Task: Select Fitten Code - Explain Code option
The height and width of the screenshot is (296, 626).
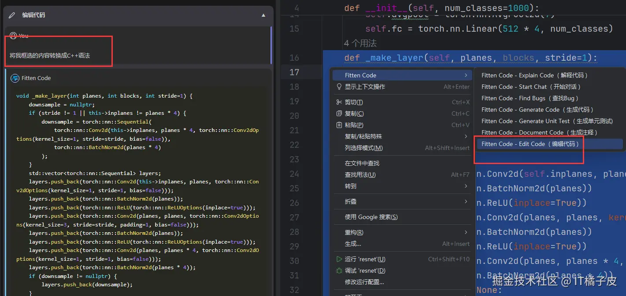Action: [x=549, y=75]
